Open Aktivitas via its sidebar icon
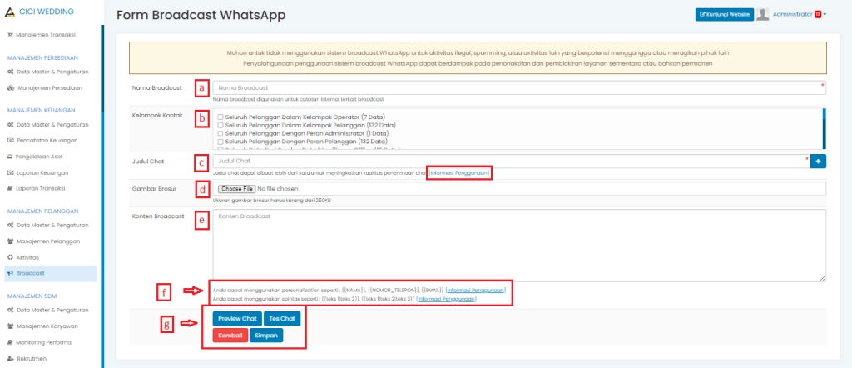 [x=10, y=257]
